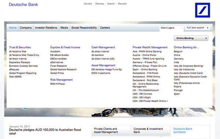Open Switzerland – FIM Portal link
The image size is (220, 139).
tap(145, 73)
